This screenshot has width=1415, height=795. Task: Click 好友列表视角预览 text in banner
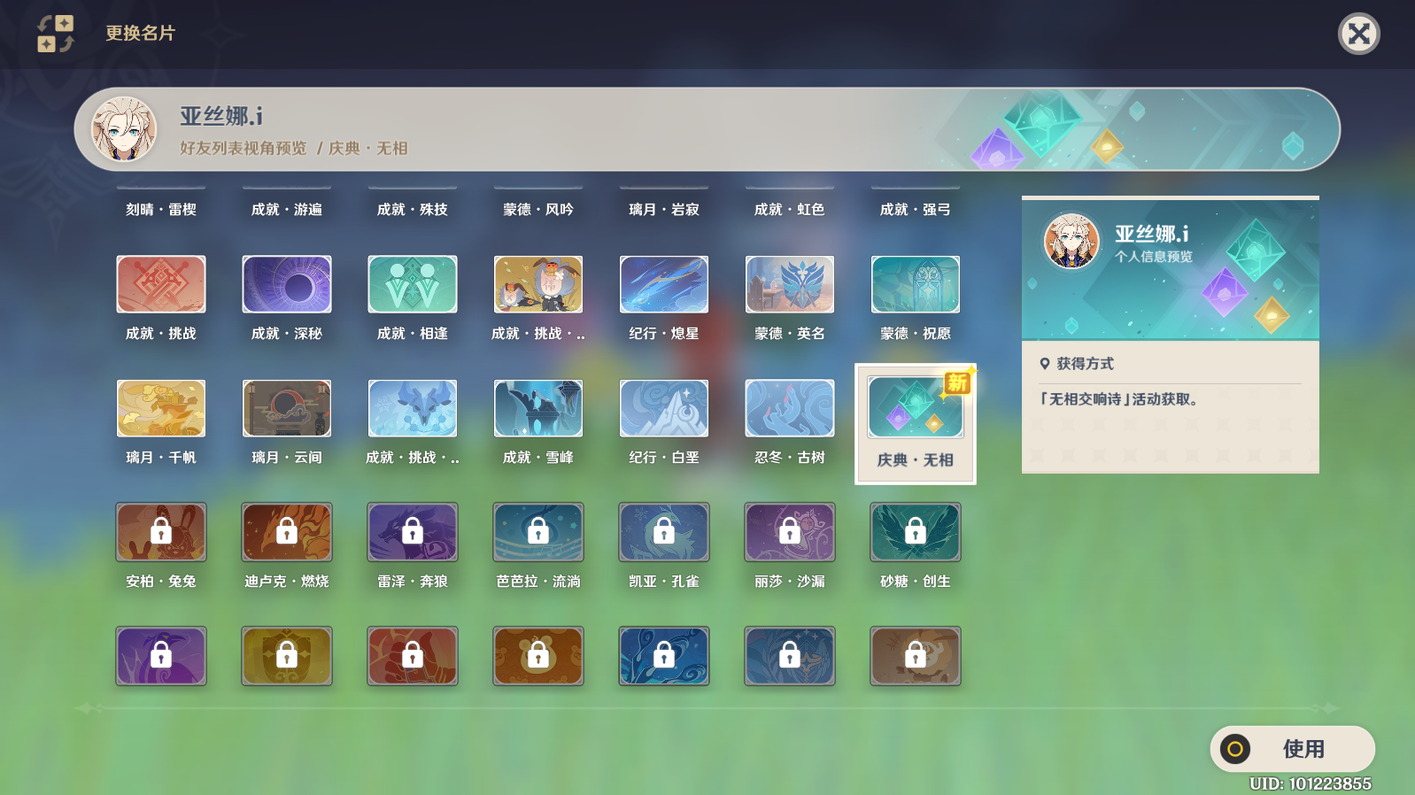pos(244,148)
